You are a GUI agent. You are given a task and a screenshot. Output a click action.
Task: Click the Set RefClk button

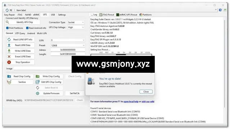75,94
